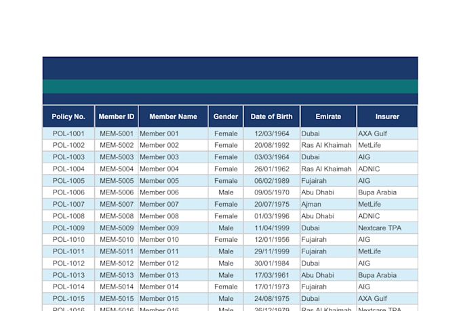Screen dimensions: 461x311
Task: Click date 17/03/1961
Action: [x=272, y=275]
